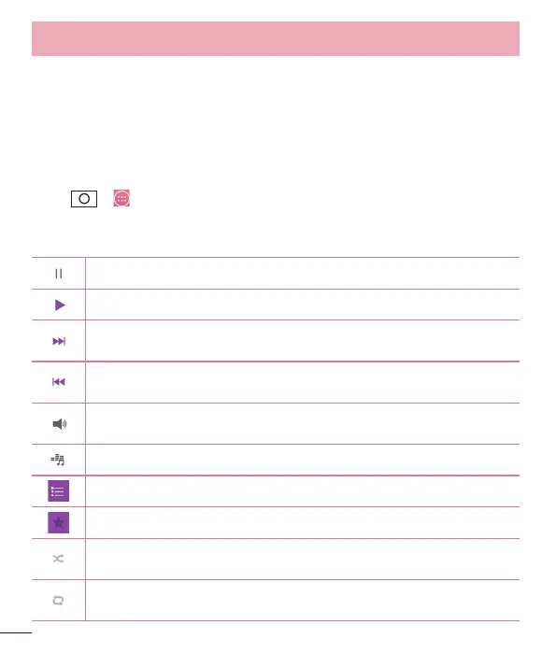
Task: Toggle the repeat loop icon
Action: [58, 601]
